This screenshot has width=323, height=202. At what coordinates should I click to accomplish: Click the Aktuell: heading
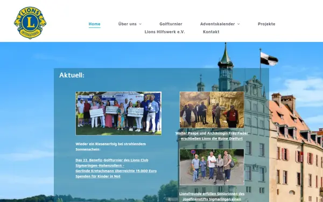tap(72, 75)
